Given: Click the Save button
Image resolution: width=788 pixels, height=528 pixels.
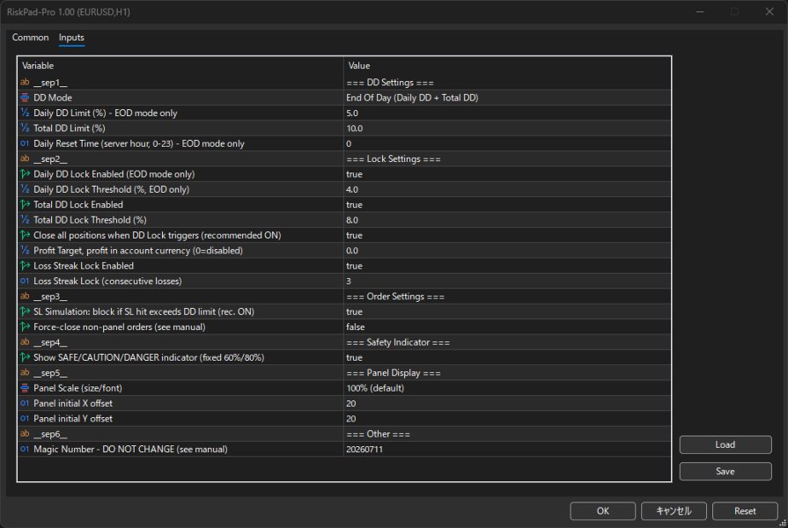Looking at the screenshot, I should (725, 471).
